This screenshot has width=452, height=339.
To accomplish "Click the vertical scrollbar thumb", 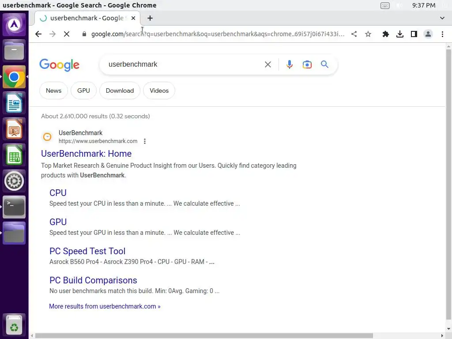I will click(x=448, y=185).
